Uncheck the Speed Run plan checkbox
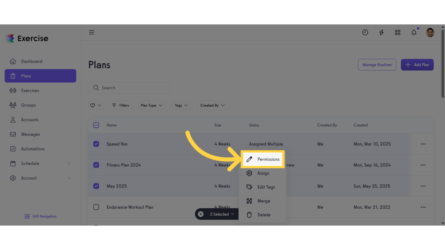Viewport: 445px width, 250px height. (x=96, y=144)
